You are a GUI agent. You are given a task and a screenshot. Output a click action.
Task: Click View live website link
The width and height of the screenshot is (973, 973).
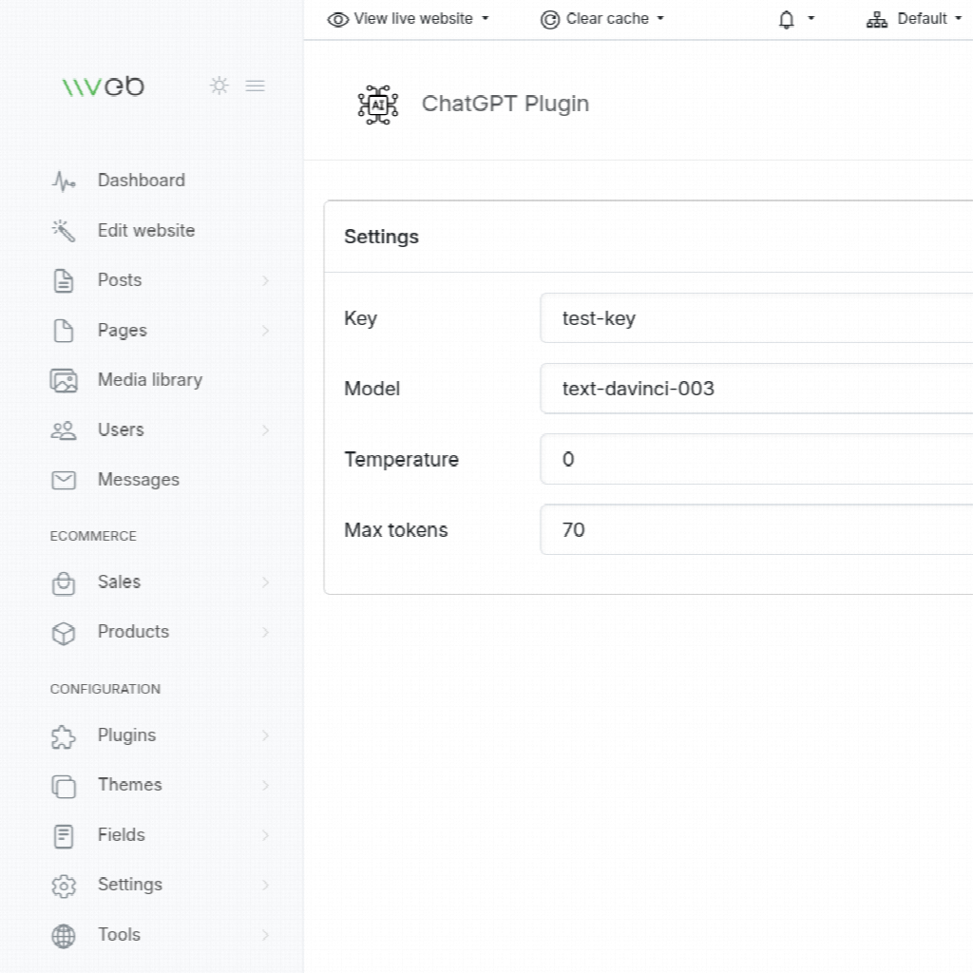pyautogui.click(x=408, y=19)
